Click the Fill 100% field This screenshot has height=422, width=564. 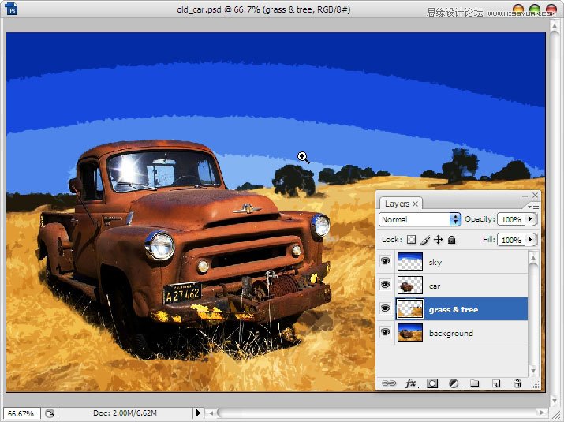click(512, 240)
